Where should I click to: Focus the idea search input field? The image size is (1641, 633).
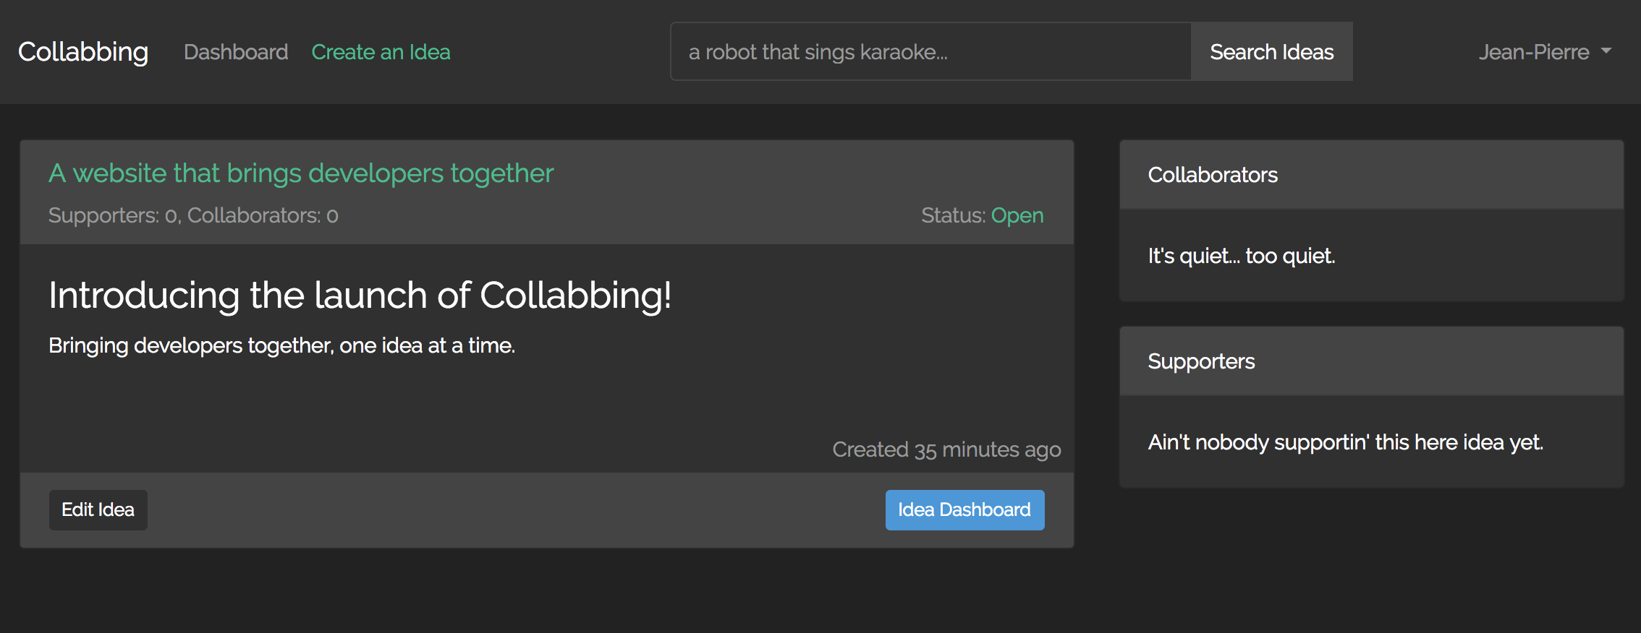(x=930, y=51)
